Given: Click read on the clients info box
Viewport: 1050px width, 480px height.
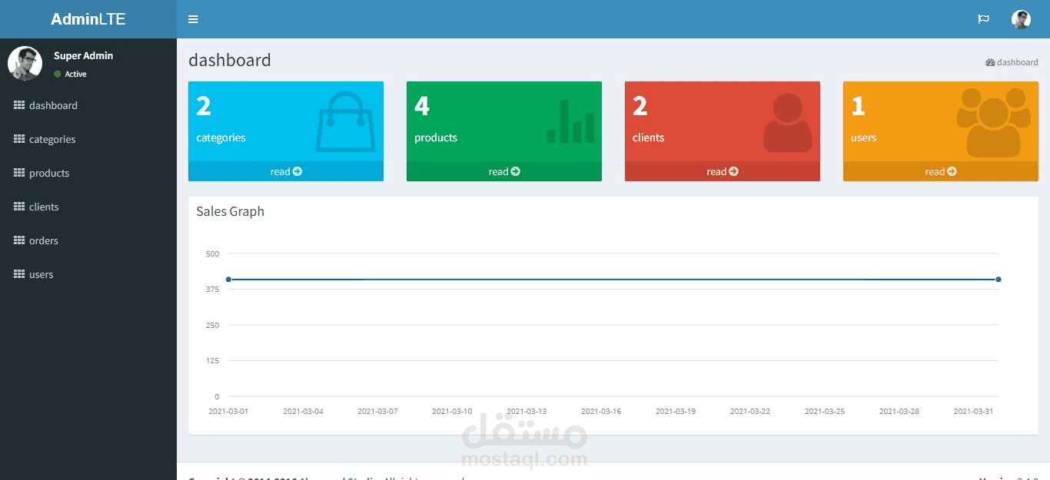Looking at the screenshot, I should (722, 171).
